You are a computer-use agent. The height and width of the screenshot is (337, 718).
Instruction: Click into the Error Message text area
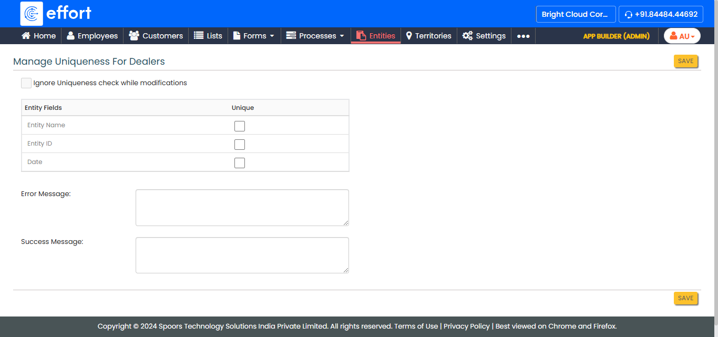pyautogui.click(x=242, y=208)
